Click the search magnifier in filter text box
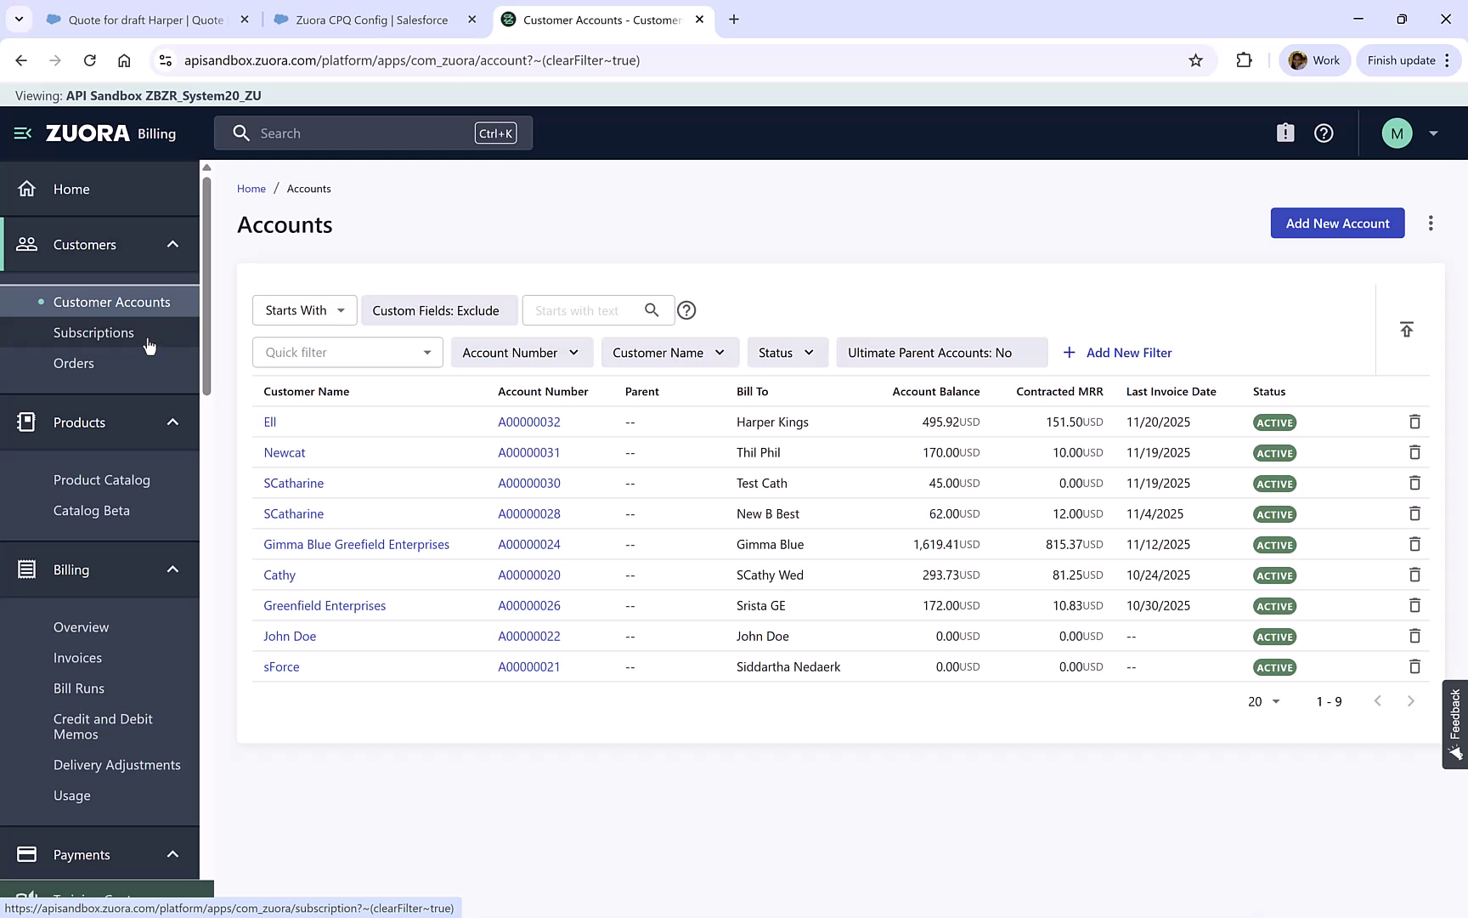Image resolution: width=1468 pixels, height=918 pixels. click(x=652, y=310)
